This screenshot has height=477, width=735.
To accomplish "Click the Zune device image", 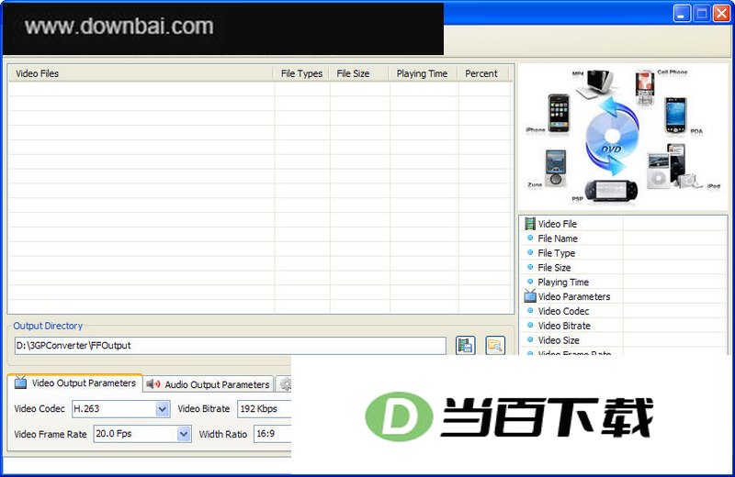I will click(556, 168).
